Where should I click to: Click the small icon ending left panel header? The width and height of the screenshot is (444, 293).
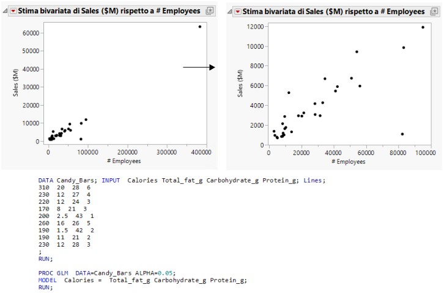(210, 12)
